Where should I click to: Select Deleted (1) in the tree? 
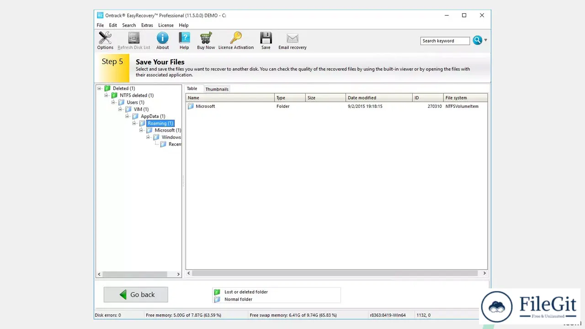[x=124, y=88]
